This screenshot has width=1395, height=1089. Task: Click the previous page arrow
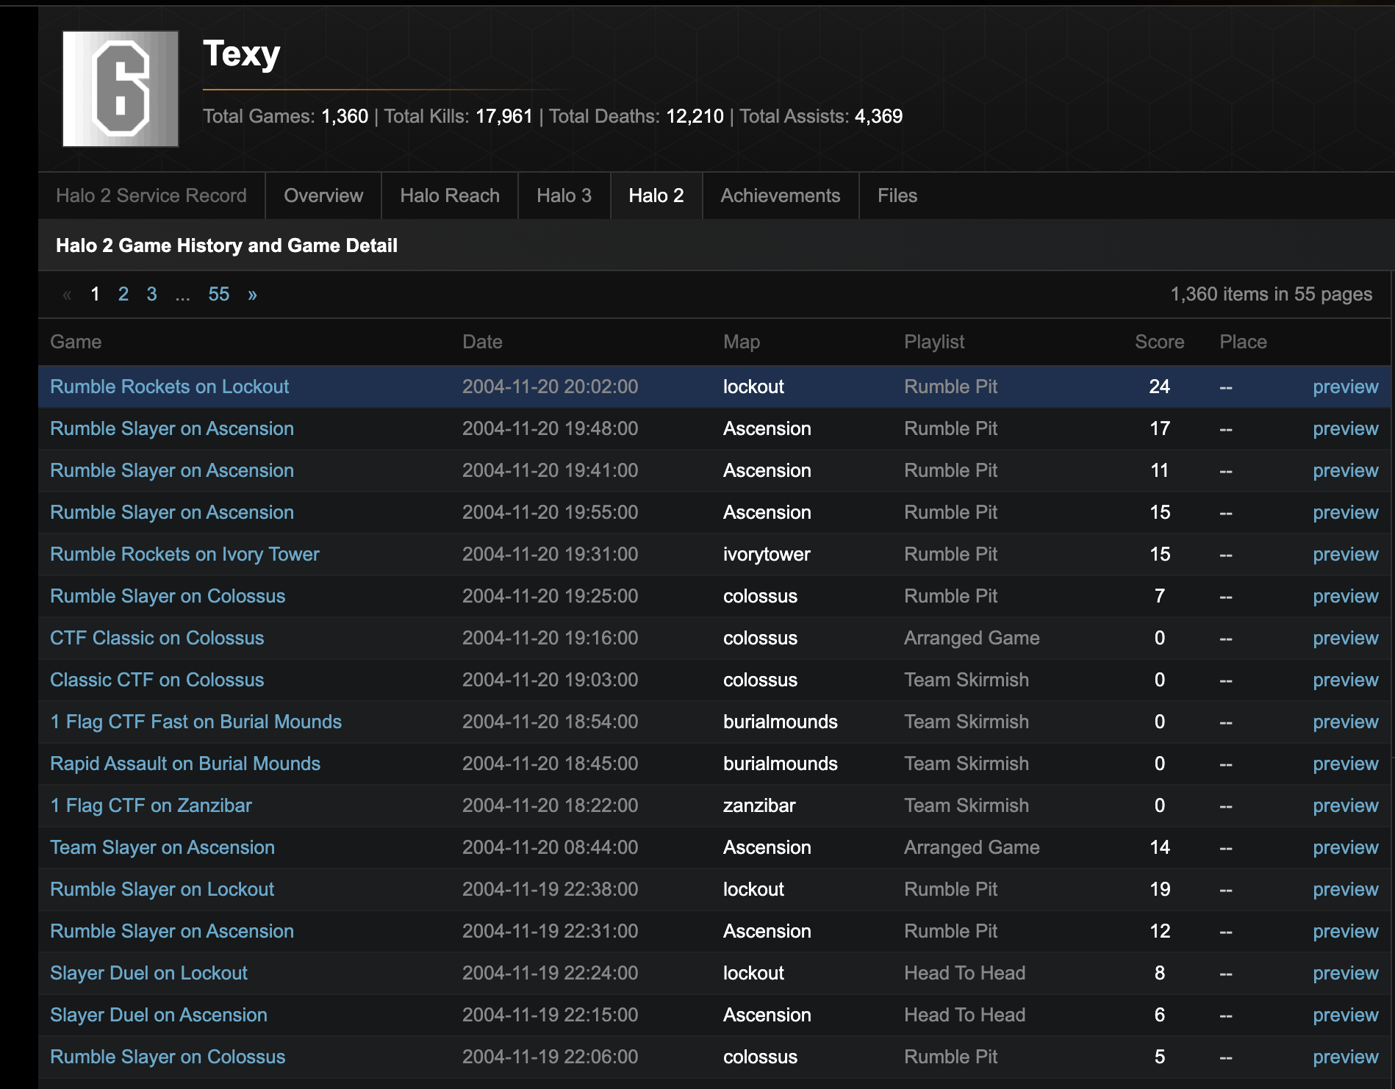68,294
